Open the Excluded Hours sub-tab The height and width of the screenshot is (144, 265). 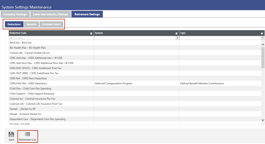tap(51, 24)
